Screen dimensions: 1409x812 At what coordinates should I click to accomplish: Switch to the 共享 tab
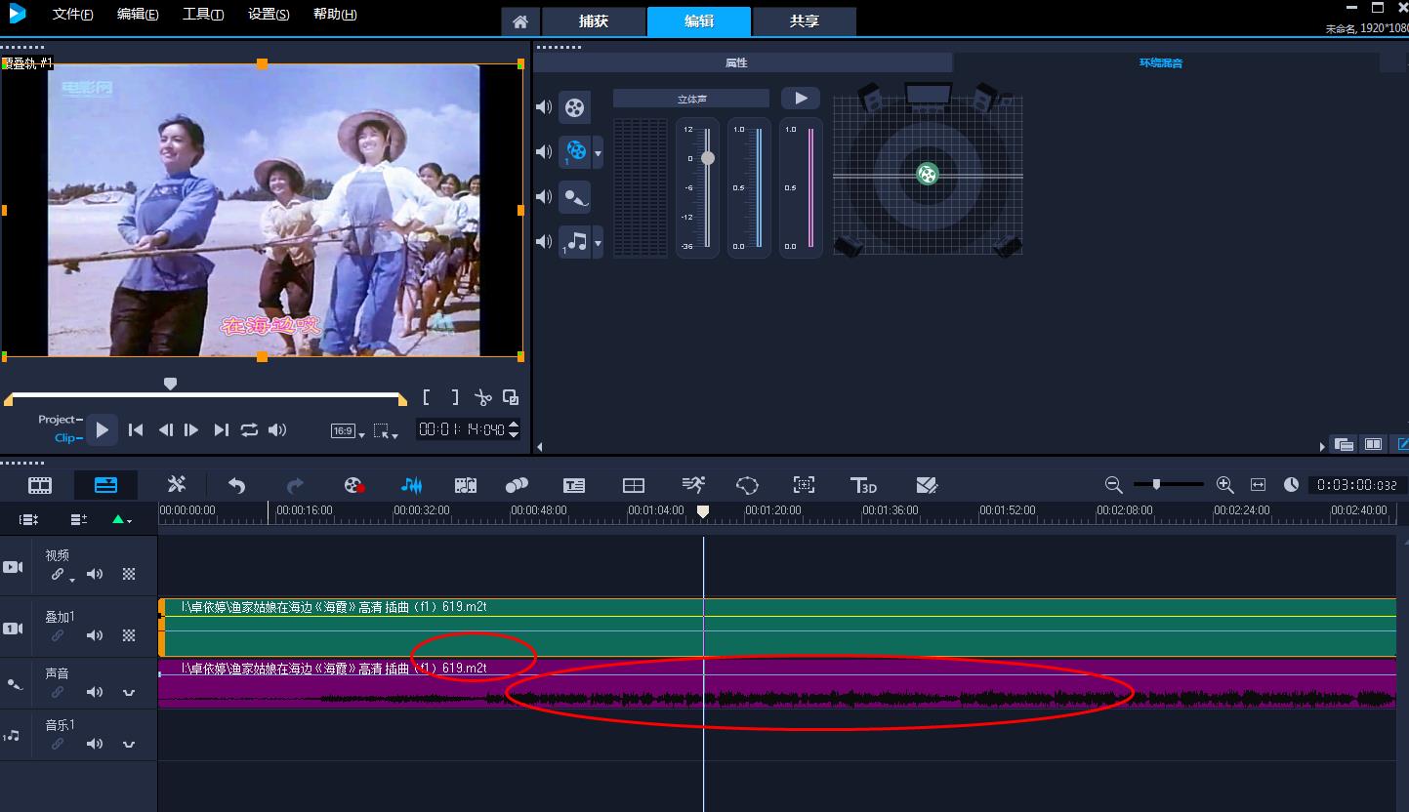tap(805, 21)
